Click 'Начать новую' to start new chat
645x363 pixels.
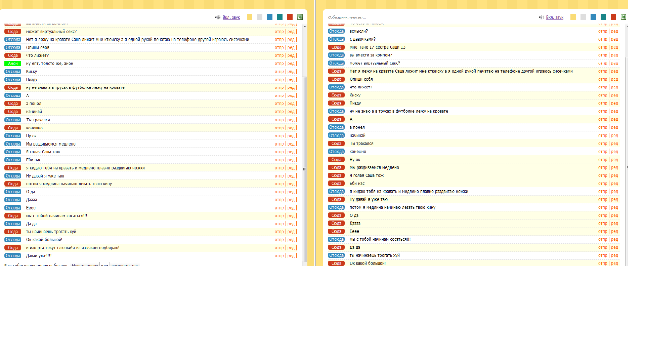[85, 265]
